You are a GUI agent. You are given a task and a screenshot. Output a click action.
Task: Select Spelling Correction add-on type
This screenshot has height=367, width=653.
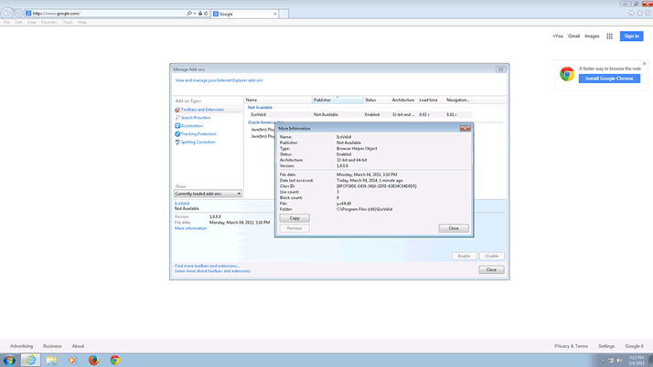coord(198,142)
